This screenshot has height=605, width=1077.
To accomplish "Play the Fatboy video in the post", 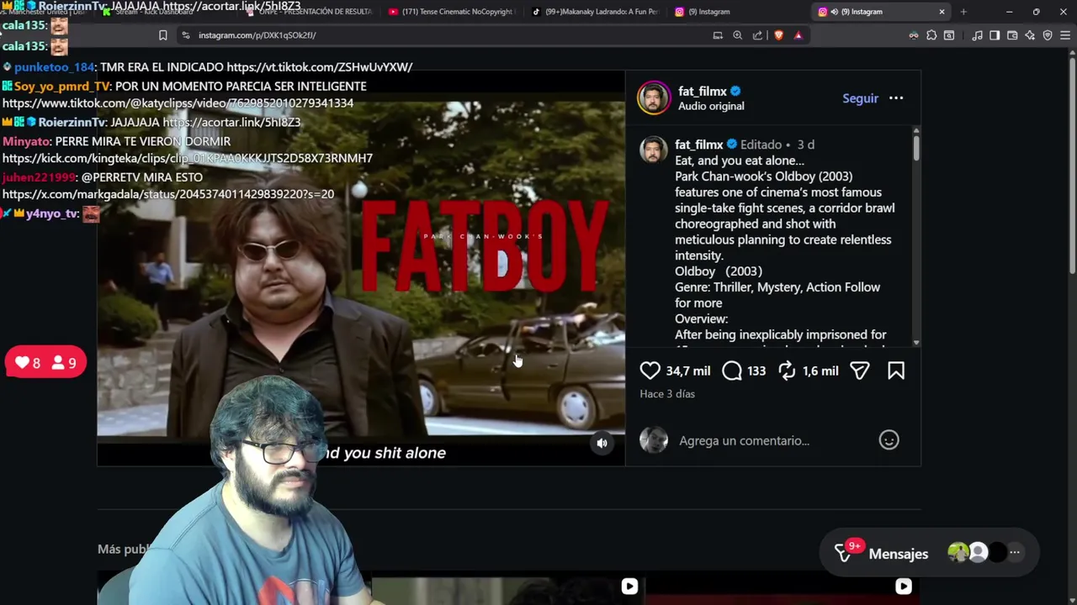I will 361,268.
